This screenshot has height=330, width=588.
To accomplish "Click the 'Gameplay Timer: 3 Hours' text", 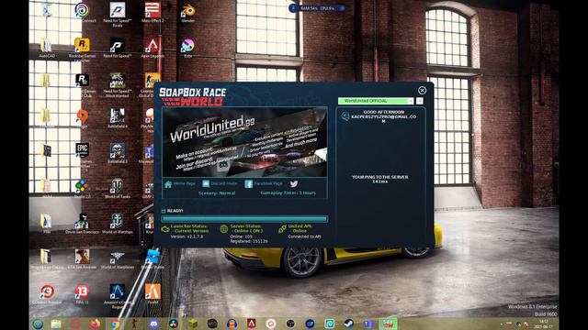I will point(288,193).
